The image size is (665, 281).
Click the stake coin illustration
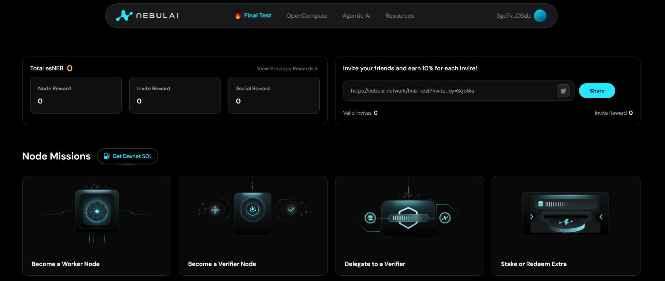(565, 223)
